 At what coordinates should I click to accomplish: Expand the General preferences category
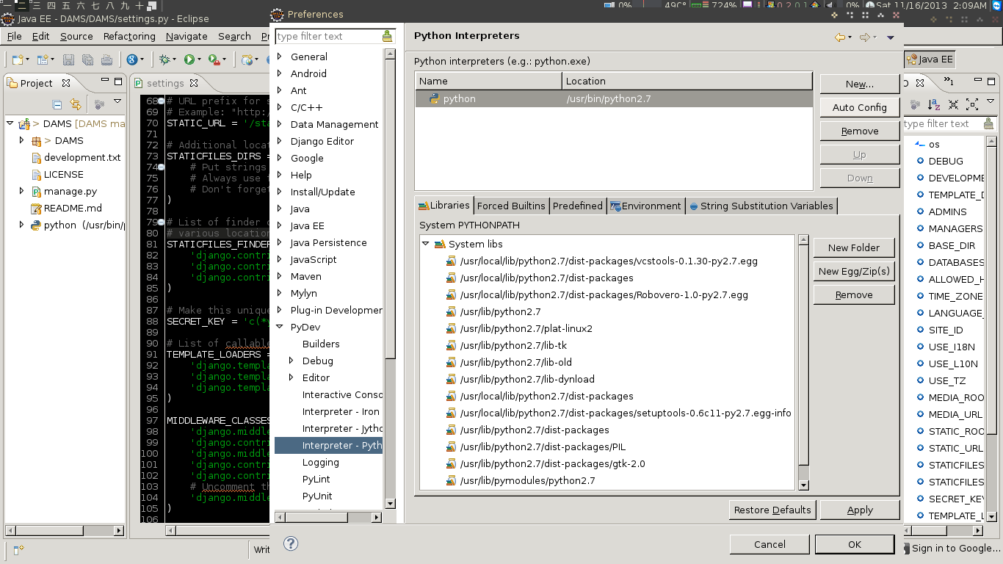point(280,57)
